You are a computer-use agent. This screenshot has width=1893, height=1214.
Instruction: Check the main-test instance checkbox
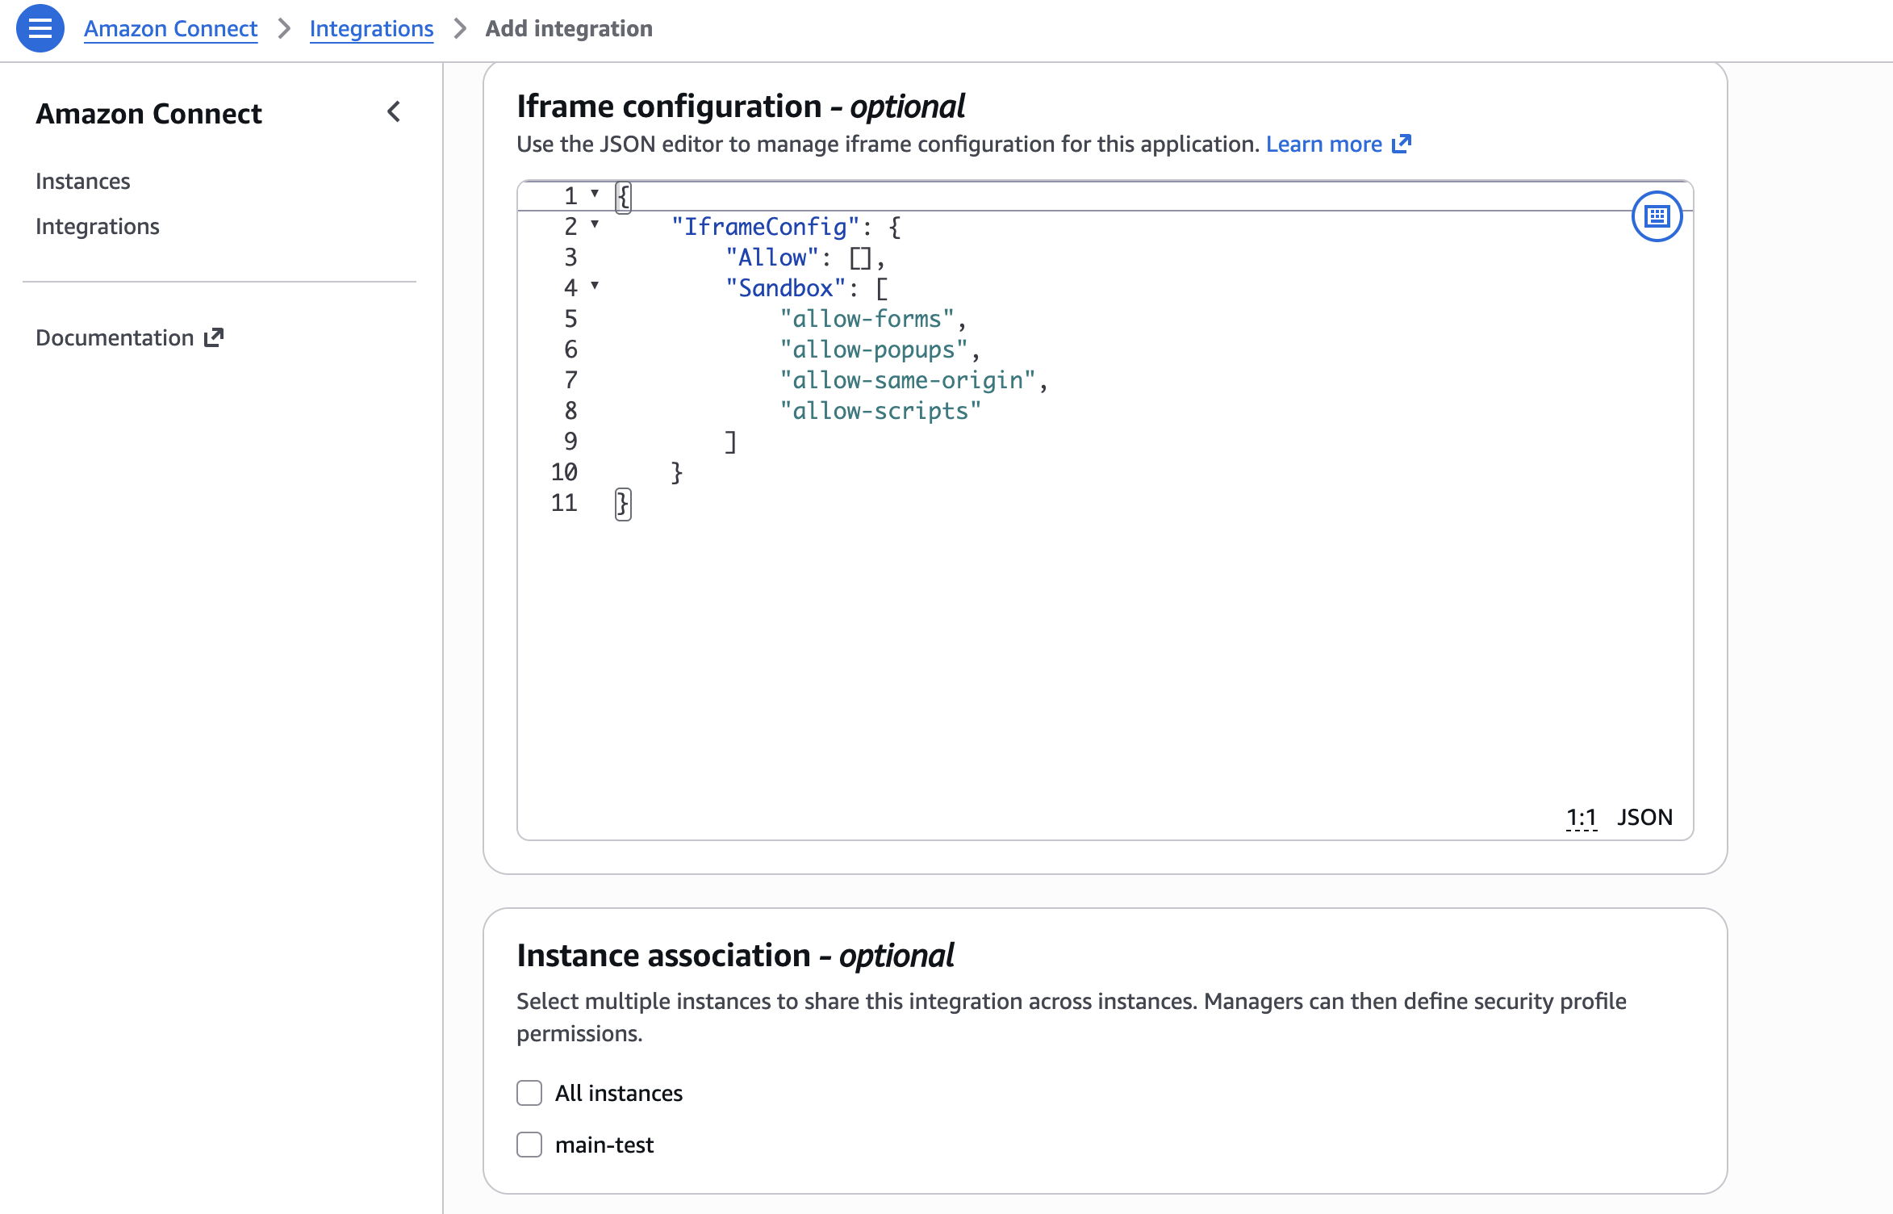529,1145
